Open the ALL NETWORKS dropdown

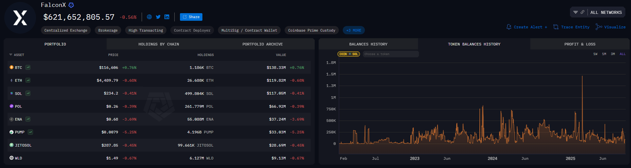[606, 12]
